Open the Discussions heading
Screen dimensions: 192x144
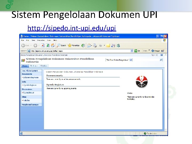27,89
